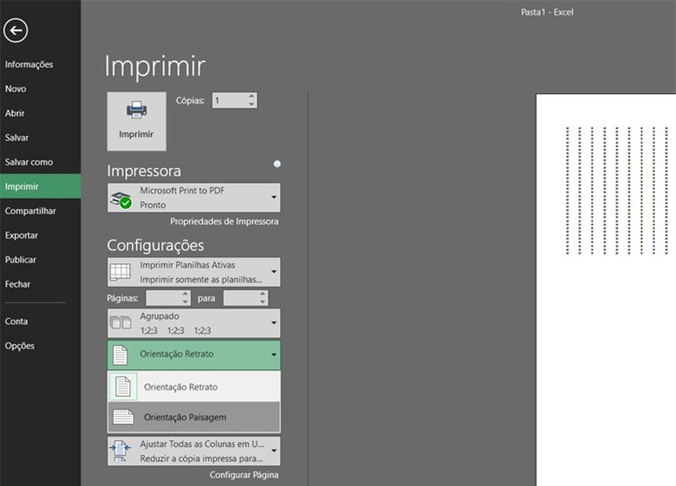Select Exportar in the sidebar
This screenshot has height=486, width=676.
21,235
